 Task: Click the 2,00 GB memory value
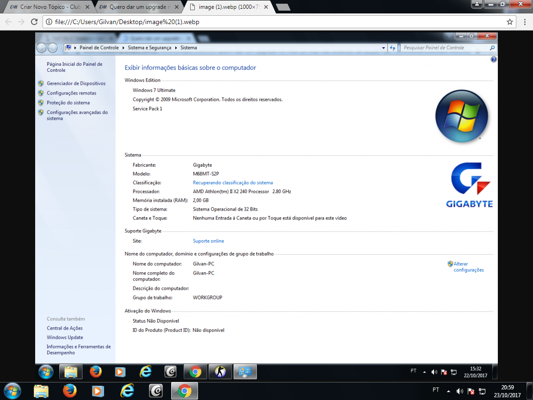[x=200, y=200]
